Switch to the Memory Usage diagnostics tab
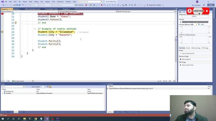 (196, 48)
